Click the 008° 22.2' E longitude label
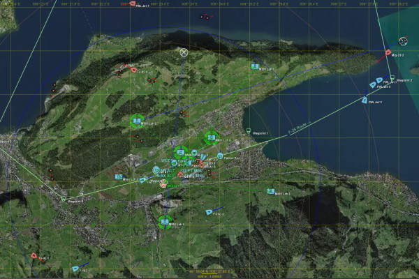The image size is (419, 279). (x=100, y=4)
